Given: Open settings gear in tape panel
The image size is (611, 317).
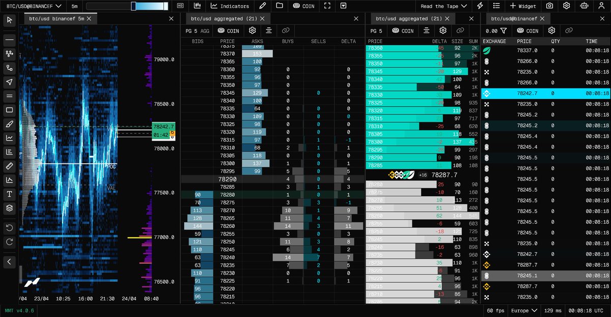Looking at the screenshot, I should [551, 31].
